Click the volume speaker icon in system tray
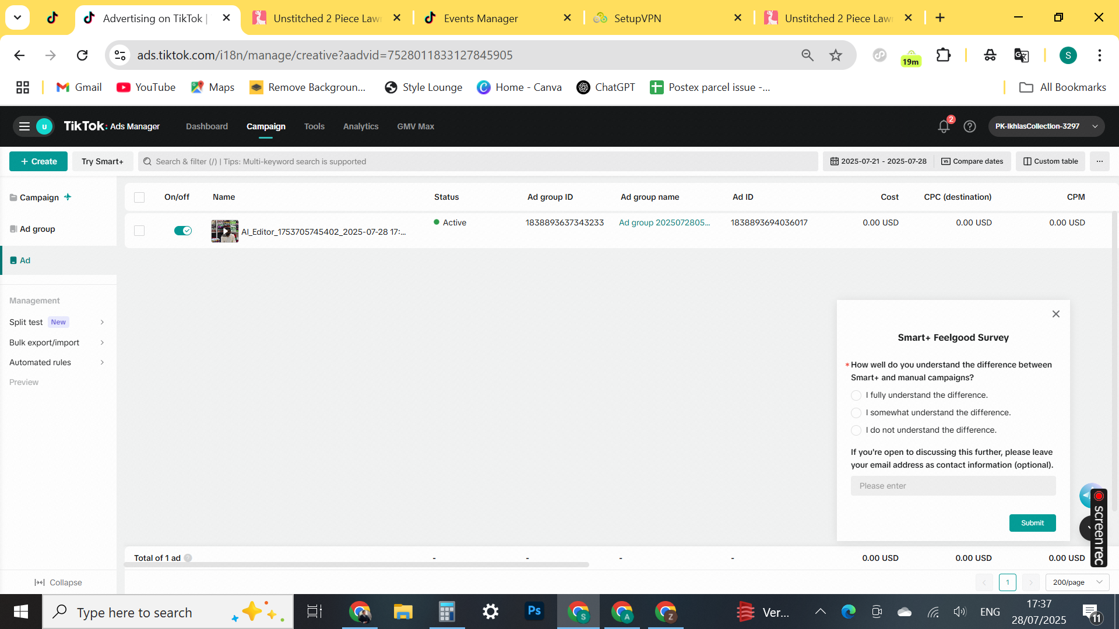 tap(959, 612)
